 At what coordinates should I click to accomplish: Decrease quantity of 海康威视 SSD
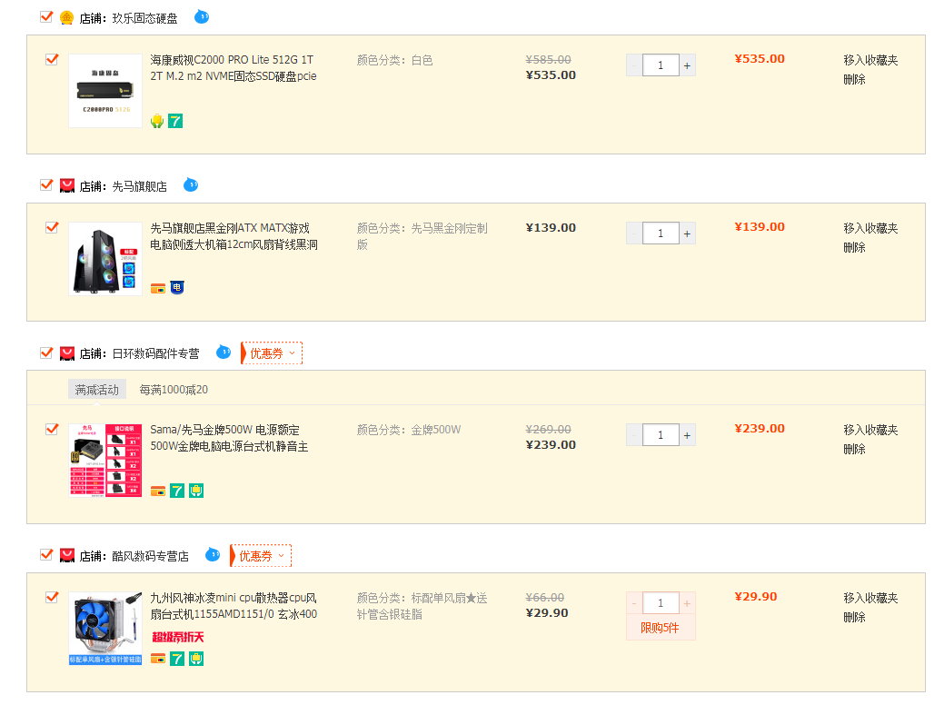click(634, 65)
